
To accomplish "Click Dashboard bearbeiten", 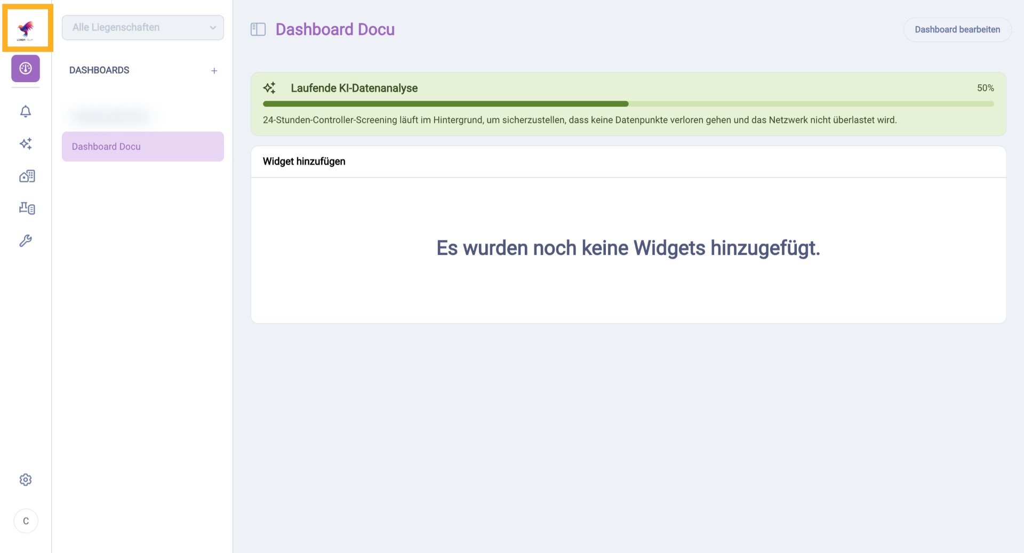I will pyautogui.click(x=957, y=29).
